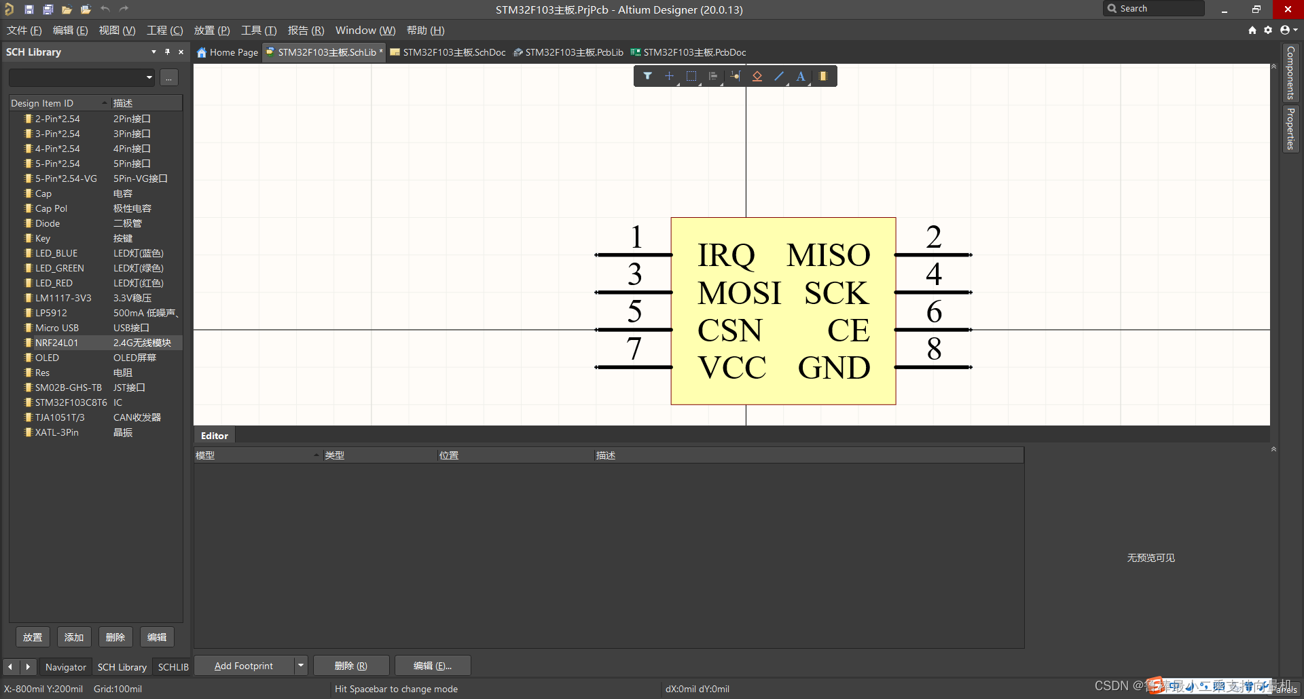Screen dimensions: 1304x699
Task: Select the Place Text String tool
Action: pyautogui.click(x=801, y=76)
